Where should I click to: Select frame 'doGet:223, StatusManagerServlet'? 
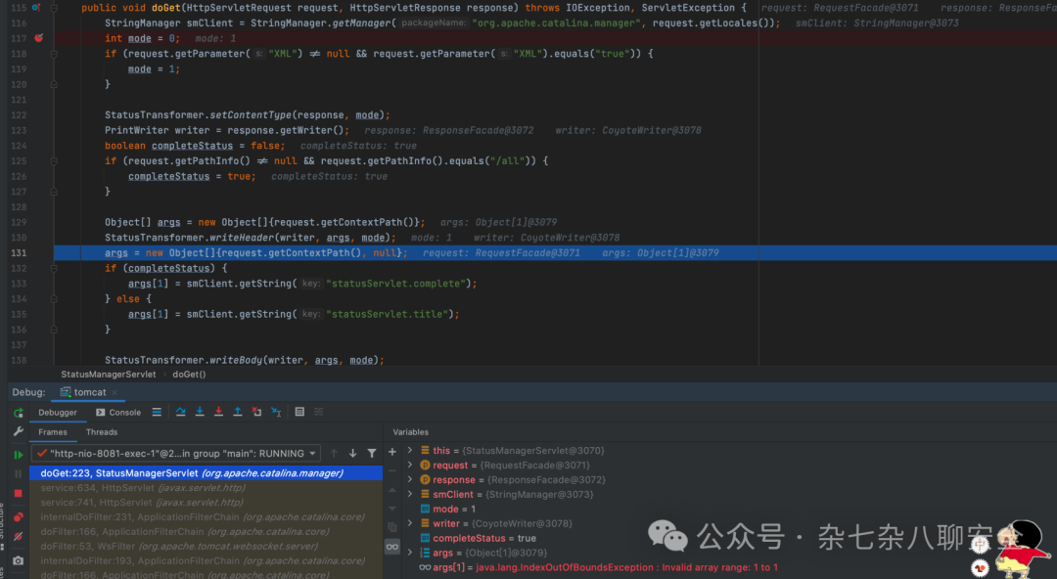click(207, 473)
